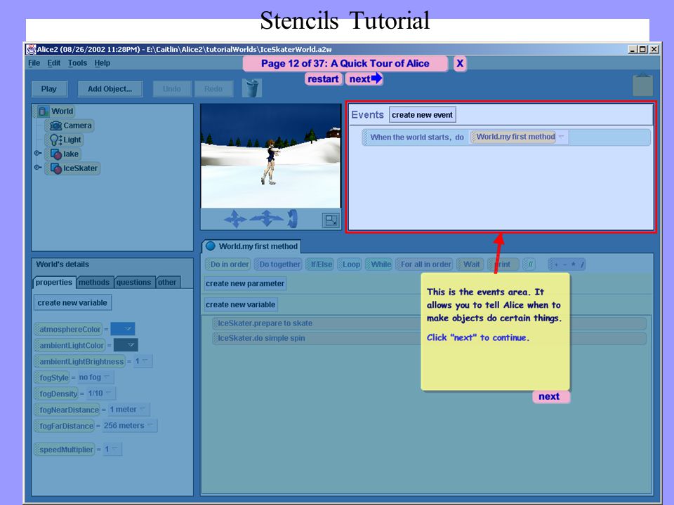Click the Do in order tile
Image resolution: width=674 pixels, height=505 pixels.
(x=227, y=264)
